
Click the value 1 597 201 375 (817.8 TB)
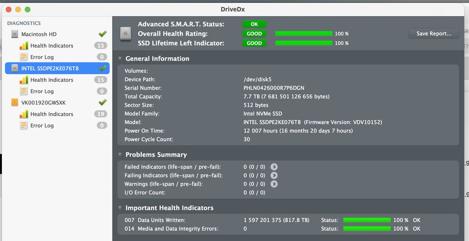coord(277,220)
